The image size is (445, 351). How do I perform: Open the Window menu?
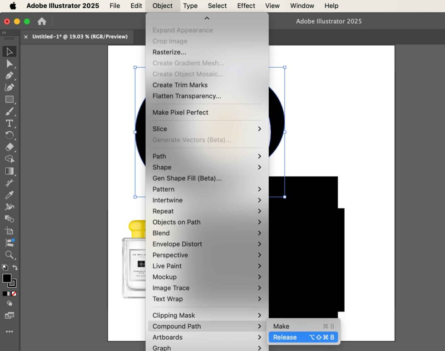coord(302,6)
